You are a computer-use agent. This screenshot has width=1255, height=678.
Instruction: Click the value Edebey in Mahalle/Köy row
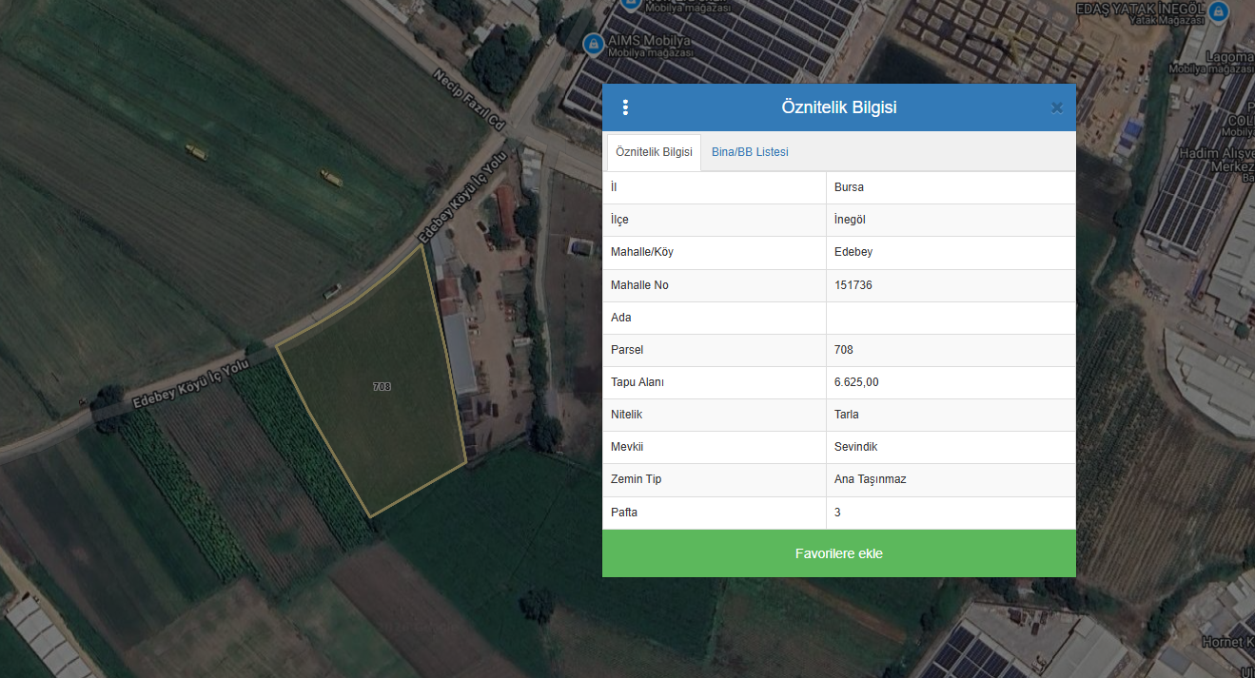[853, 252]
